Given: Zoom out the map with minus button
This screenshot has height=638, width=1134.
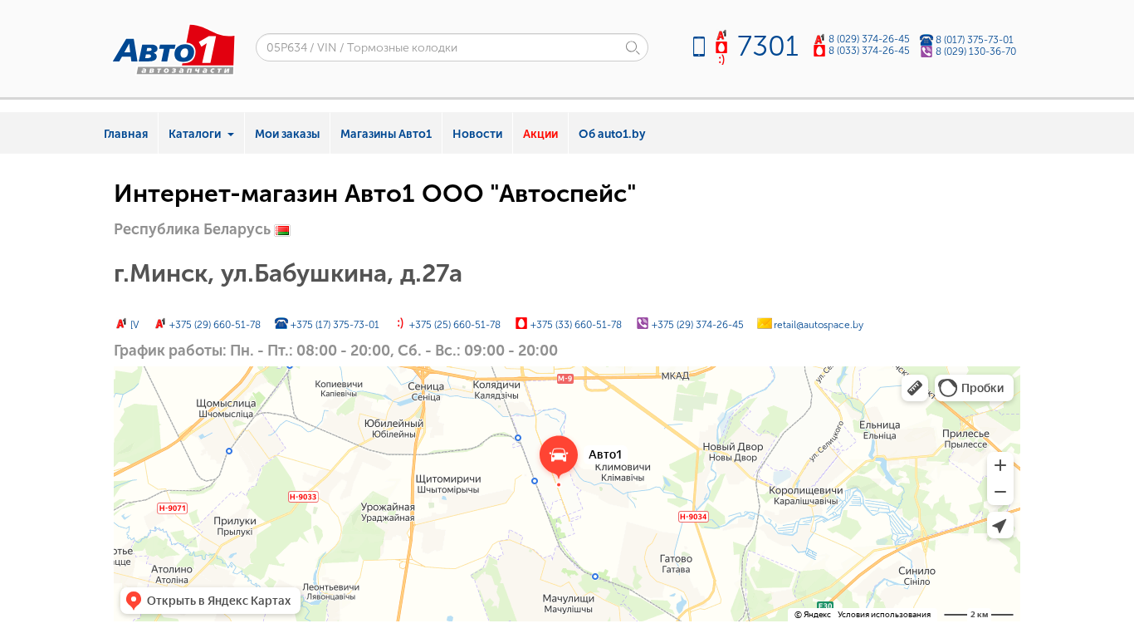Looking at the screenshot, I should (x=1000, y=492).
